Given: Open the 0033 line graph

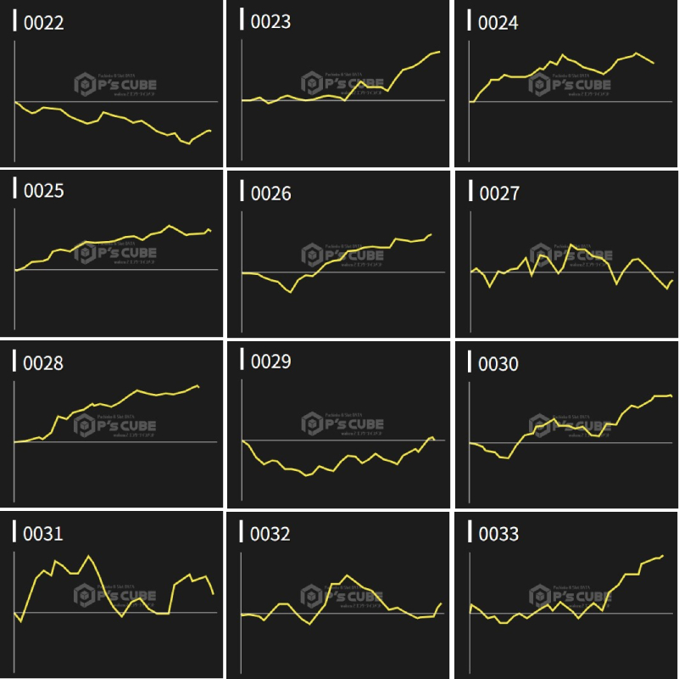Looking at the screenshot, I should coord(566,594).
